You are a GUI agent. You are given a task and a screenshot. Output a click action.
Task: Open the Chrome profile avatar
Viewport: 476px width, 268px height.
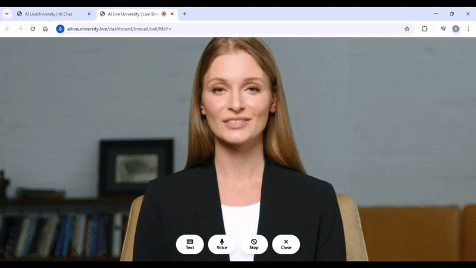456,29
